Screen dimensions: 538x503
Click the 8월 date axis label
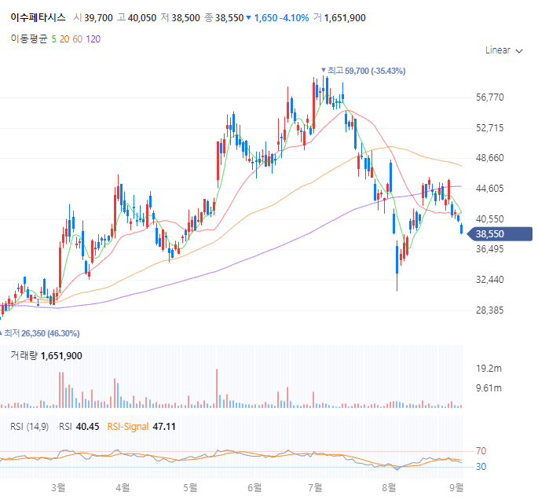pos(389,487)
